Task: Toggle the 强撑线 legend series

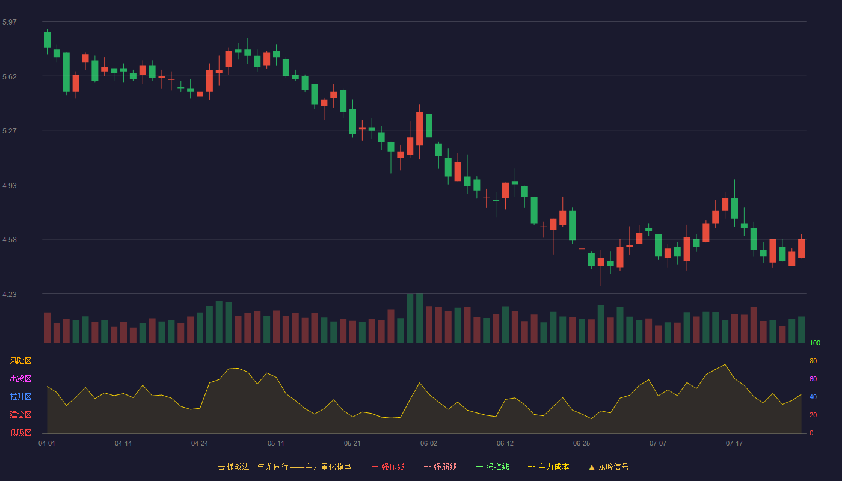Action: 493,467
